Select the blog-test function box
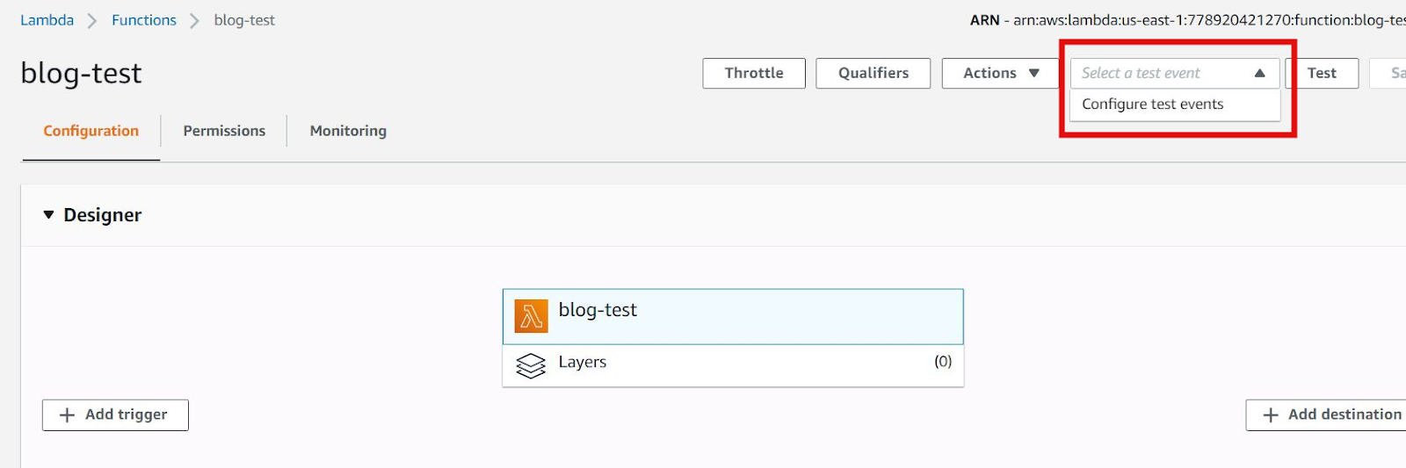This screenshot has height=468, width=1406. click(x=733, y=317)
